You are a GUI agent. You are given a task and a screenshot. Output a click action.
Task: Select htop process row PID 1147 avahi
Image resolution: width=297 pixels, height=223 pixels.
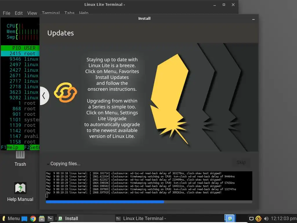[20, 136]
